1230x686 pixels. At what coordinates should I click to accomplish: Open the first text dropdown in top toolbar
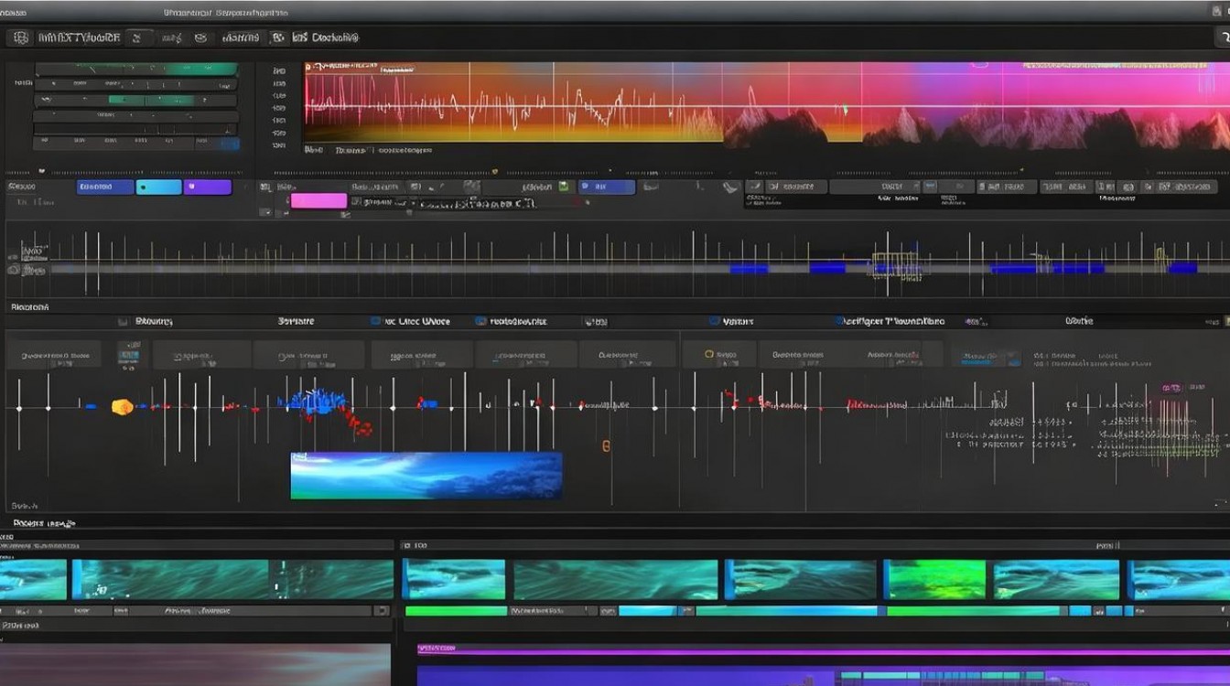pos(78,38)
